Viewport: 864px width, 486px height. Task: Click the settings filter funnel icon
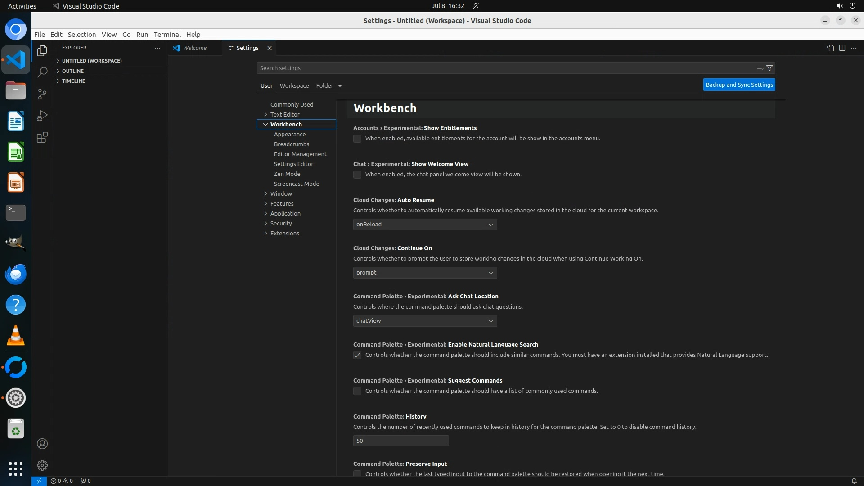[x=769, y=68]
